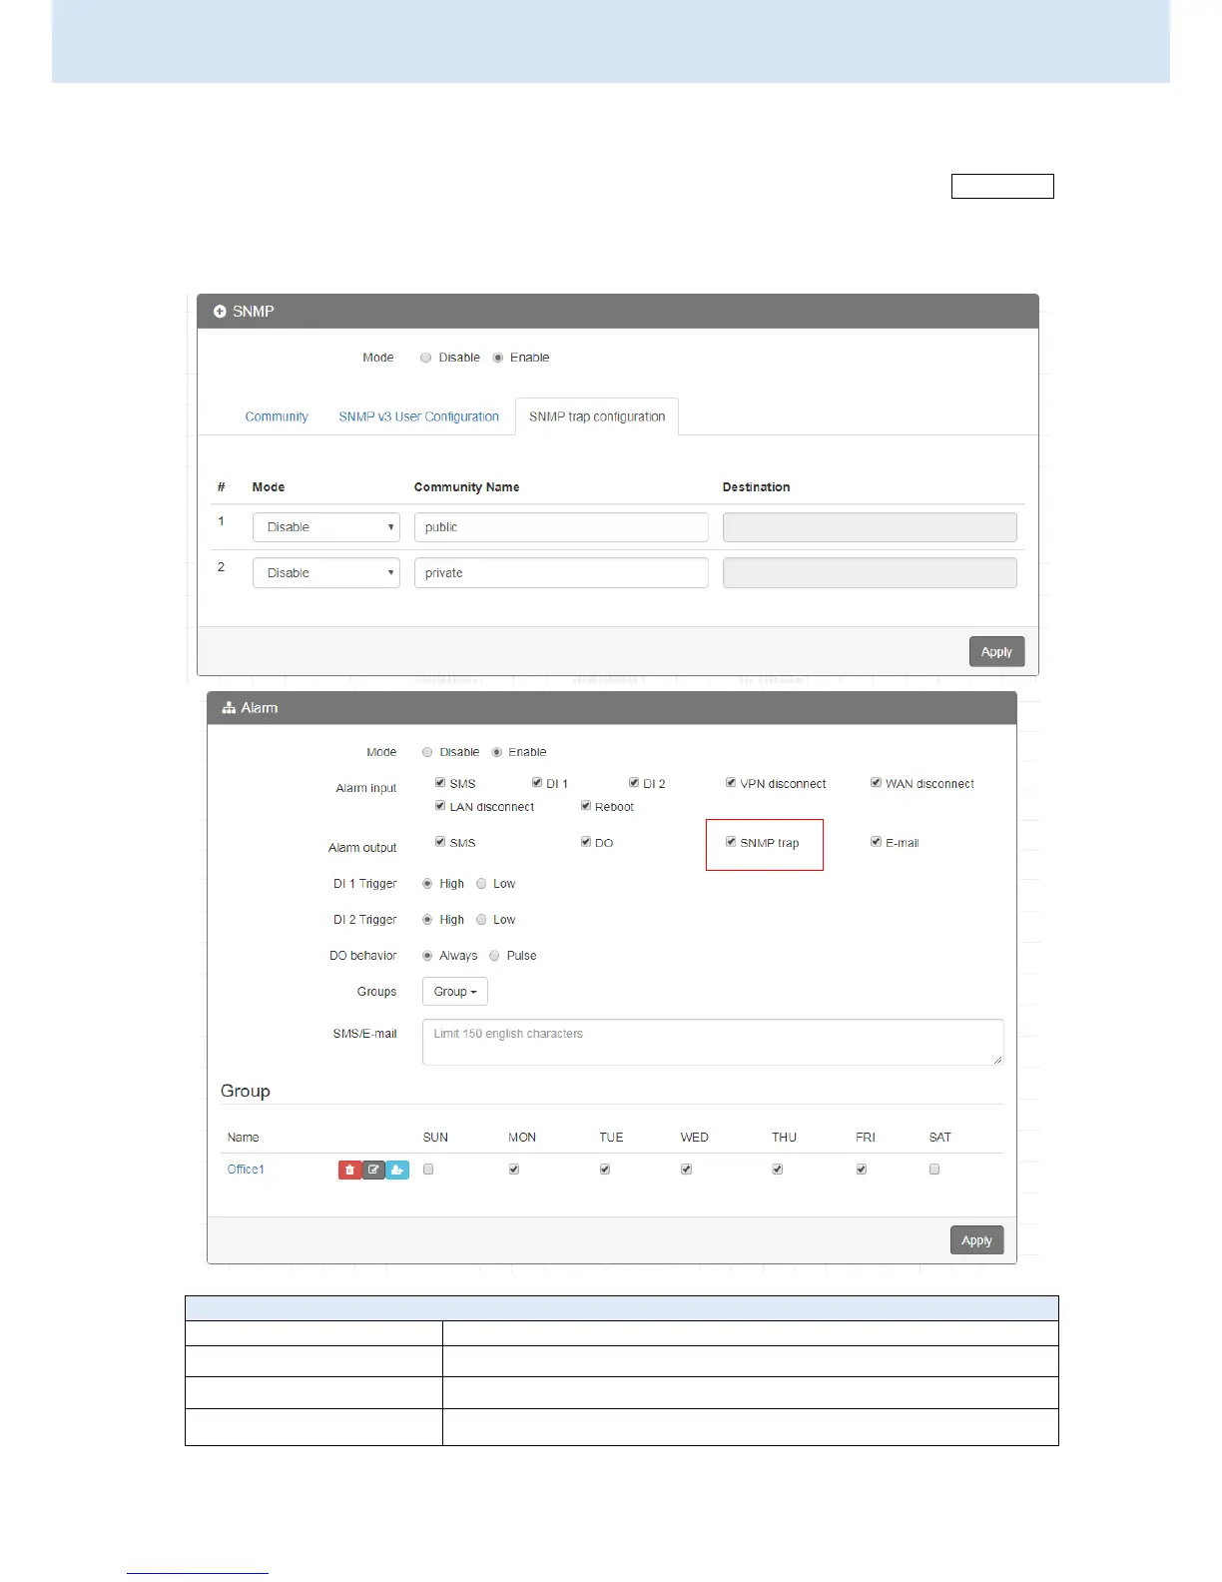The image size is (1222, 1582).
Task: Set DO behavior to Pulse
Action: tap(494, 956)
